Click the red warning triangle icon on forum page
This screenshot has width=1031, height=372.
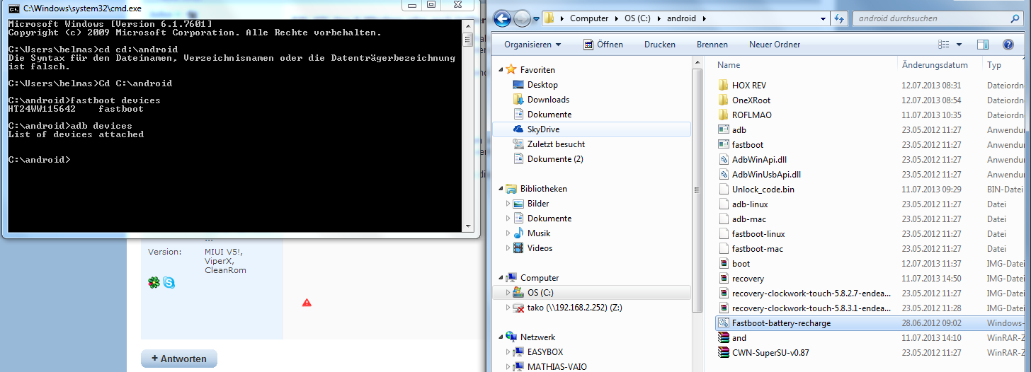pyautogui.click(x=307, y=302)
